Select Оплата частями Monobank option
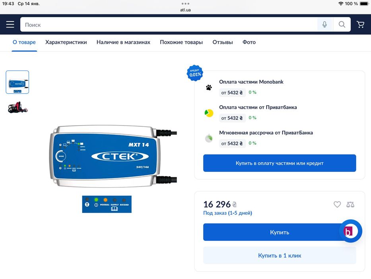 coord(251,82)
